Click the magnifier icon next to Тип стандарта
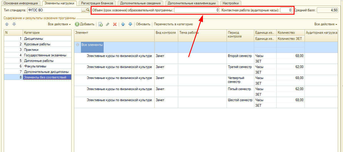The height and width of the screenshot is (152, 343). 88,10
